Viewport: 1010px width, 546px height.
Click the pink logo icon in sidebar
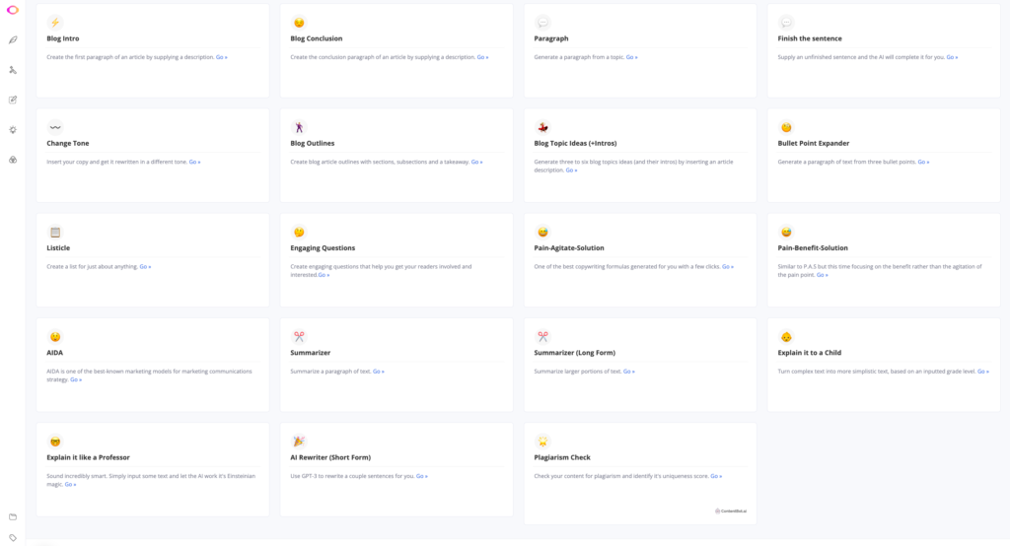point(12,10)
